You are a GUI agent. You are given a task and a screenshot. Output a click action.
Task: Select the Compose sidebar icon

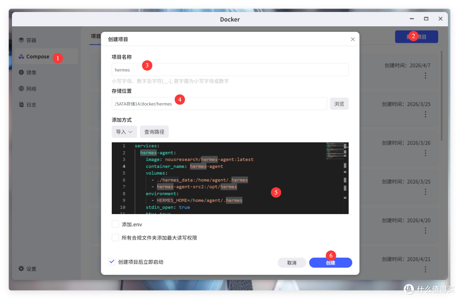[21, 56]
